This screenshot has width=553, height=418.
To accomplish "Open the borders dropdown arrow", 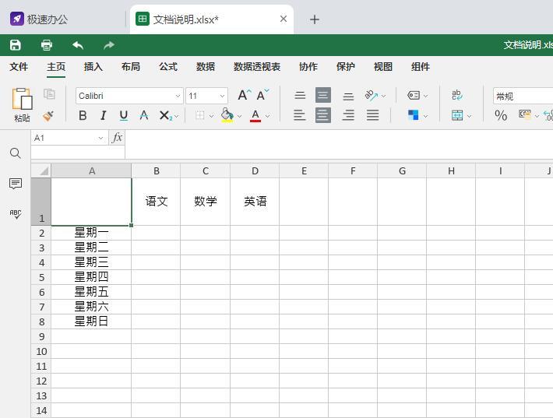I will point(211,116).
